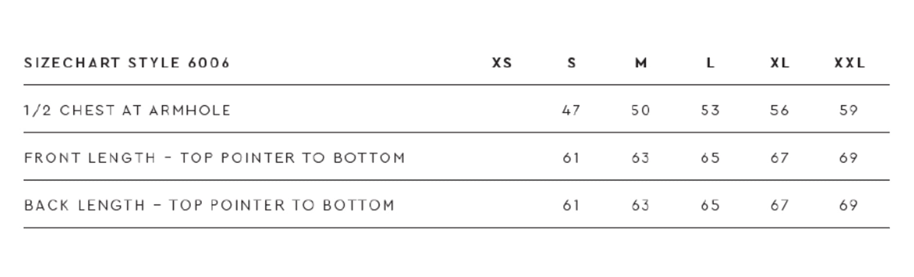Viewport: 914px width, 277px height.
Task: Click the S size column header
Action: (571, 63)
